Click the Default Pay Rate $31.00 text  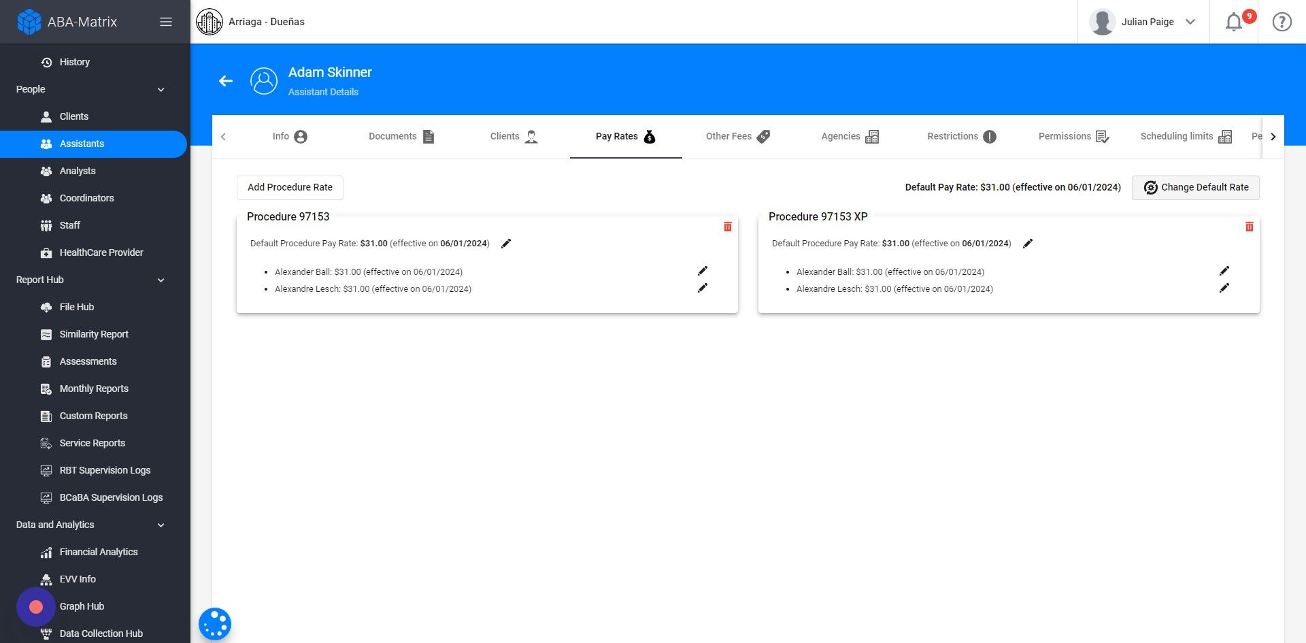tap(1013, 187)
